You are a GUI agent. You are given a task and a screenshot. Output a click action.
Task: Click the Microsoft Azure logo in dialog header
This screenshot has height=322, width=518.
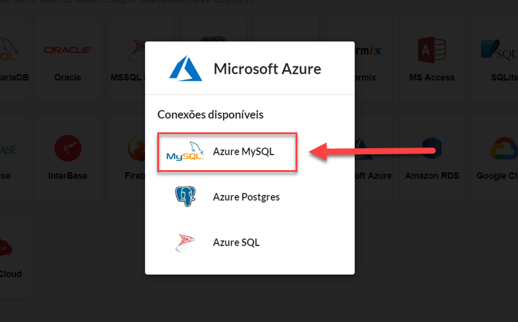tap(185, 68)
